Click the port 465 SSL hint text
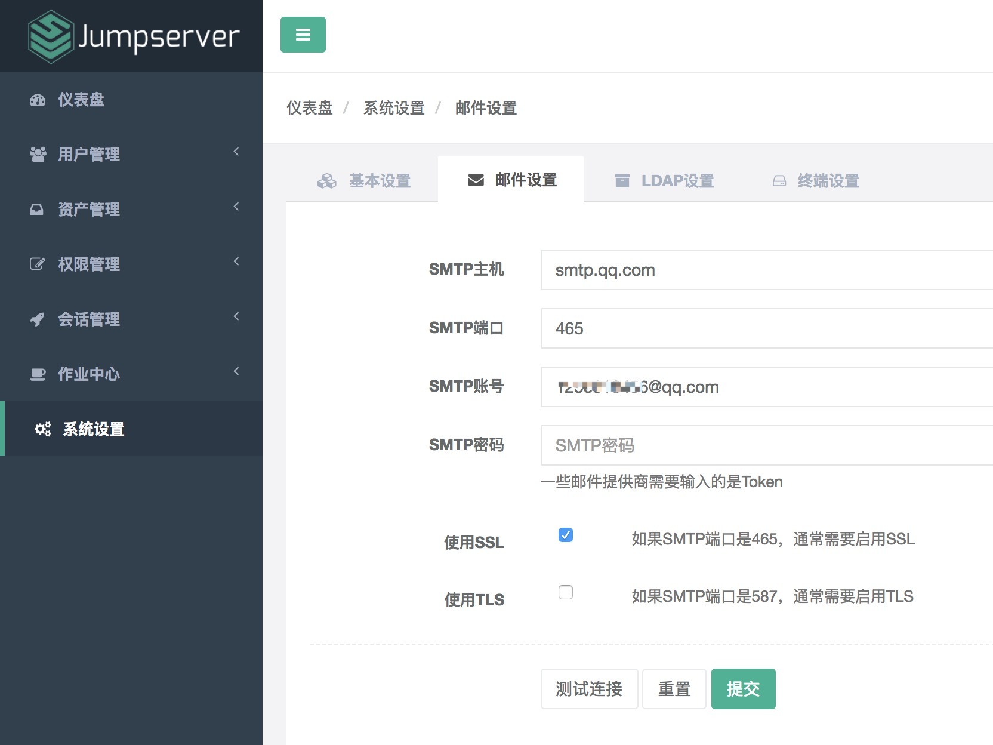Screen dimensions: 993x745 tap(773, 539)
